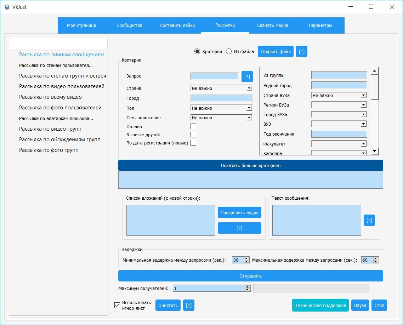Open the Страна ВУЗа dropdown
Viewport: 403px width, 325px height.
[339, 95]
